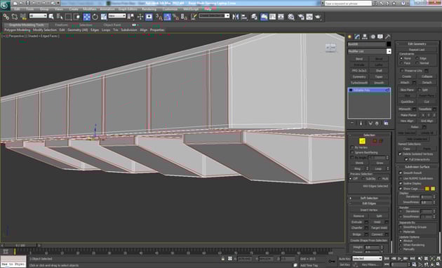Viewport: 442px width, 268px height.
Task: Open the Material Editor icon
Action: pos(291,17)
